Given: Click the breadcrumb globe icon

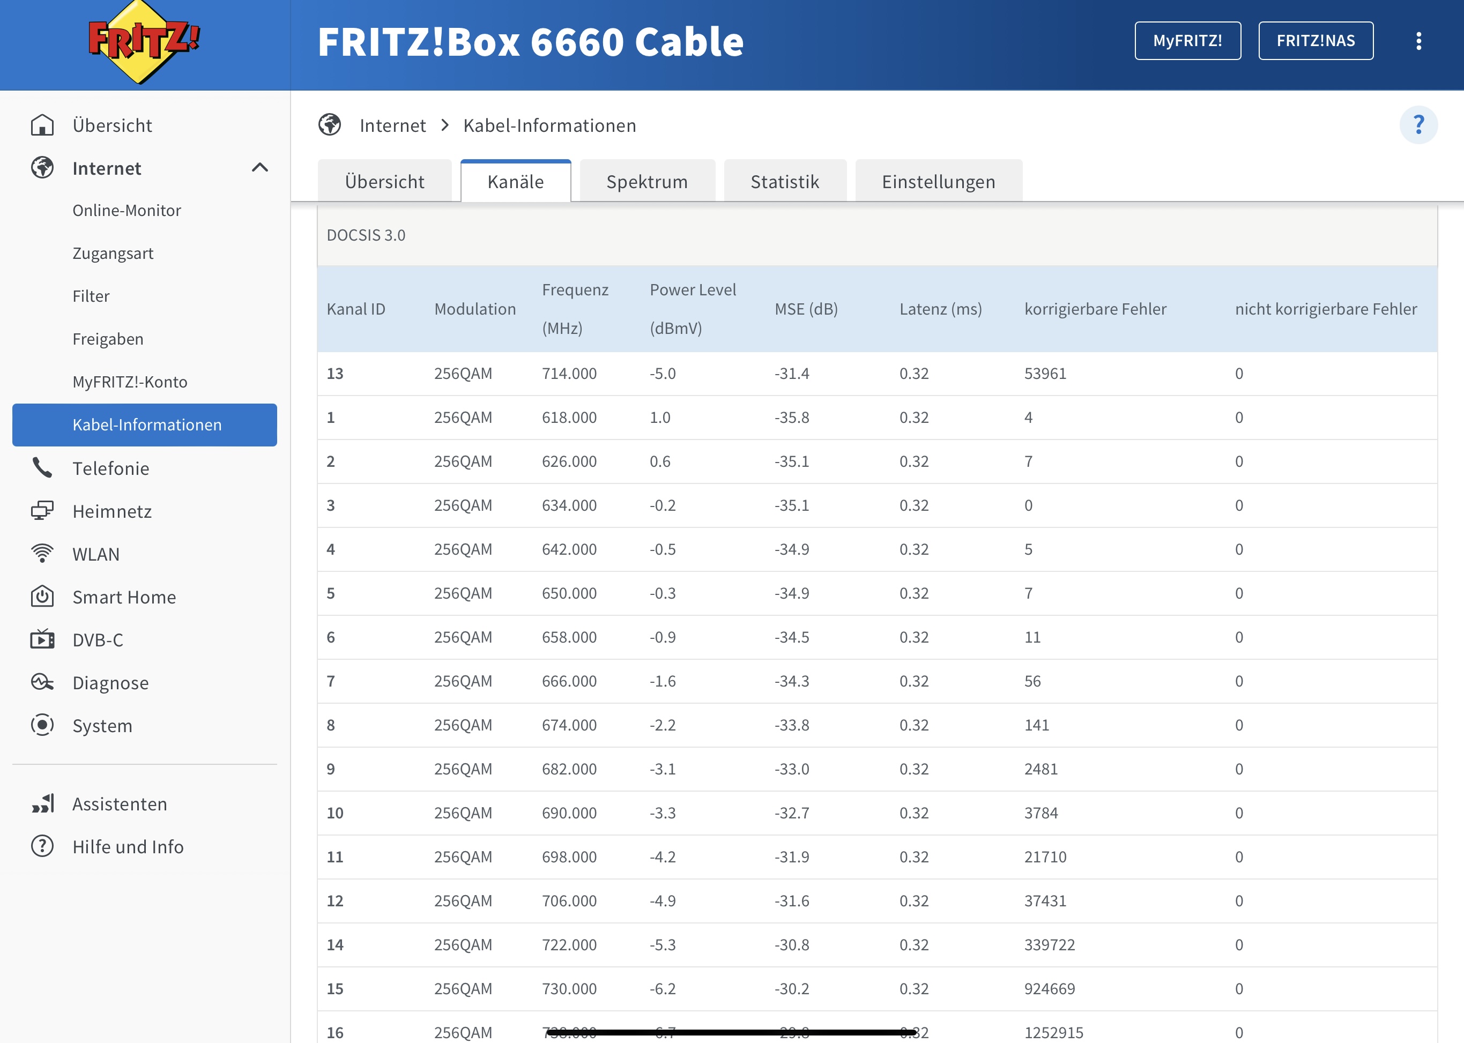Looking at the screenshot, I should pyautogui.click(x=330, y=125).
